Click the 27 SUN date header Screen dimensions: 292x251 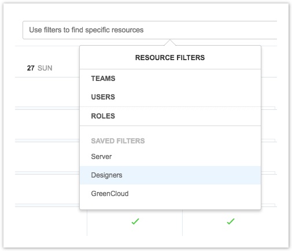(x=39, y=68)
